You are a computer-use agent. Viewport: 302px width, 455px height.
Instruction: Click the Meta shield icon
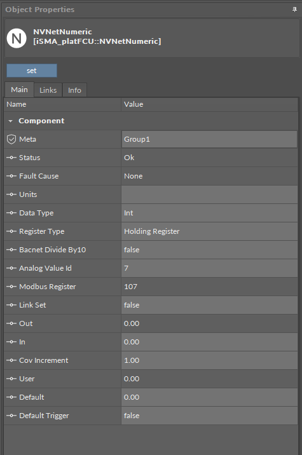pos(11,139)
